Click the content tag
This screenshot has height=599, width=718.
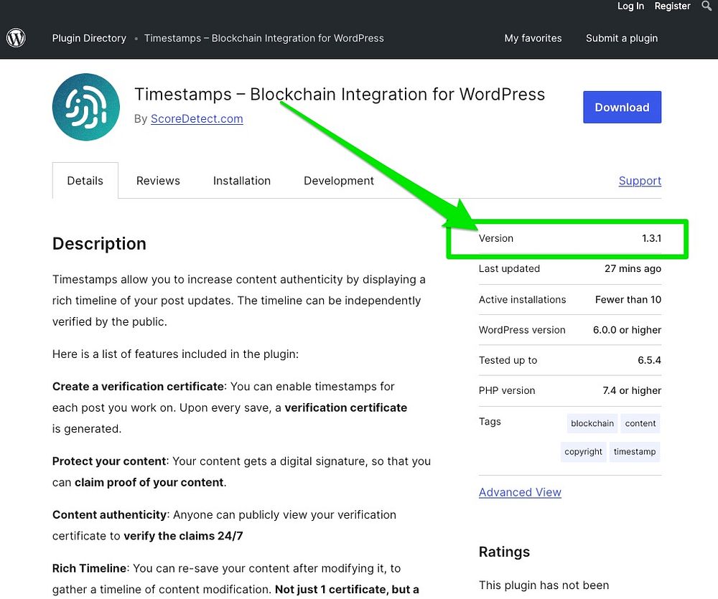pos(640,423)
